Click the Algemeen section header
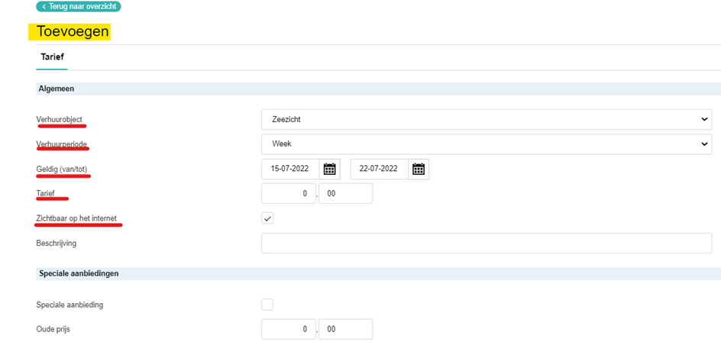This screenshot has height=359, width=721. point(378,89)
